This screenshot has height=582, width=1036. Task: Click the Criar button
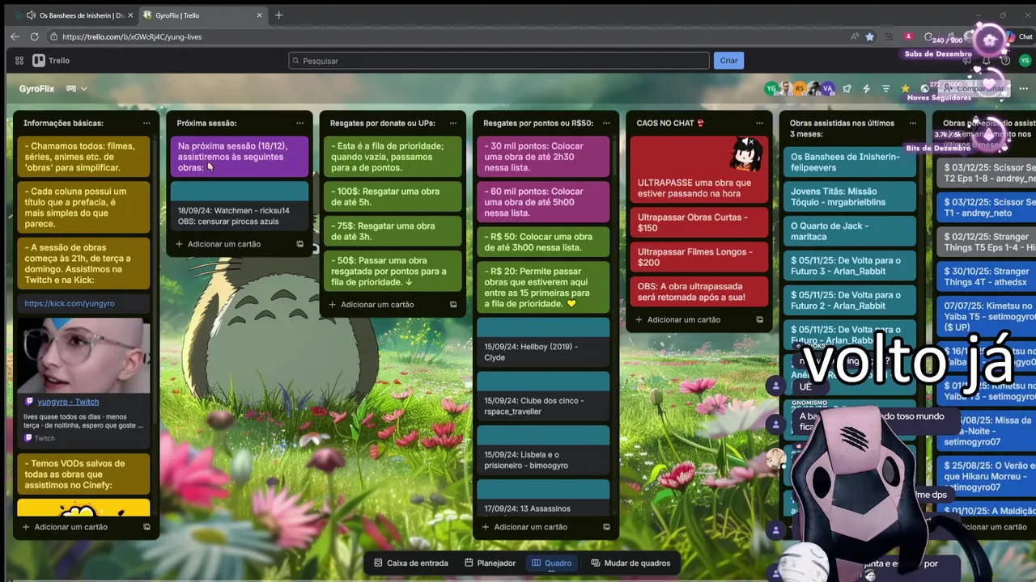tap(728, 61)
